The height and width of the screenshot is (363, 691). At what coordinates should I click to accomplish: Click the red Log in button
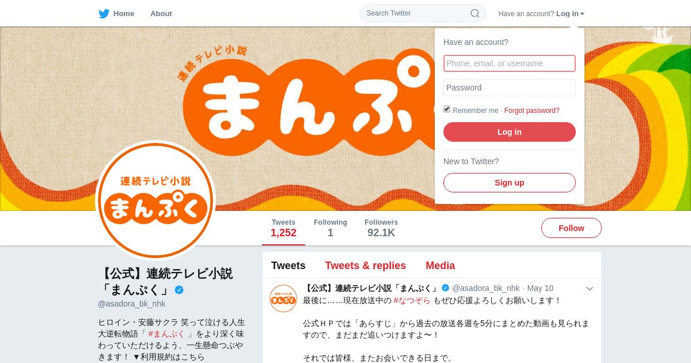[x=510, y=132]
